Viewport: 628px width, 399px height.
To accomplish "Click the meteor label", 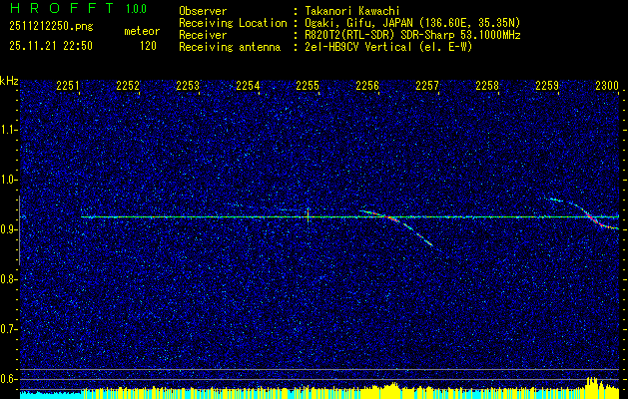I will click(142, 31).
